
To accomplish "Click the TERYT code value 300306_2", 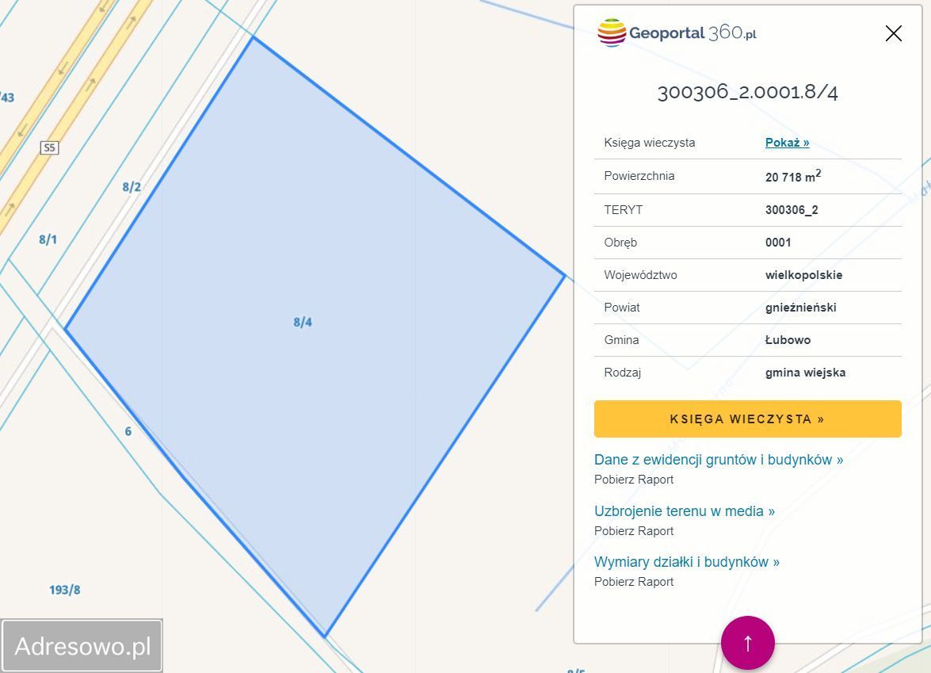I will 791,210.
